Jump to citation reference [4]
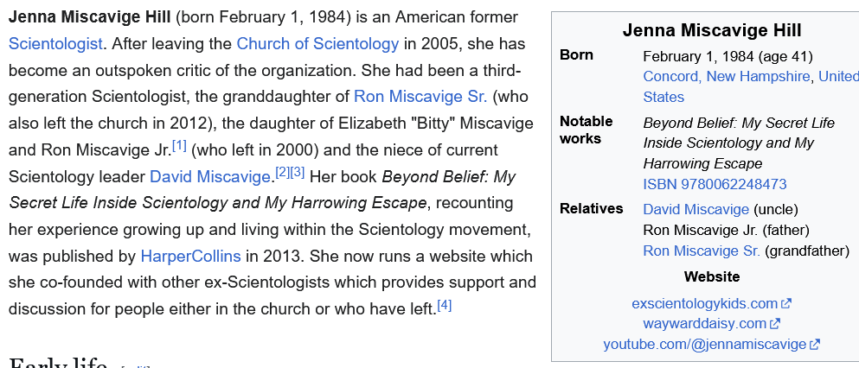This screenshot has width=859, height=368. point(445,305)
